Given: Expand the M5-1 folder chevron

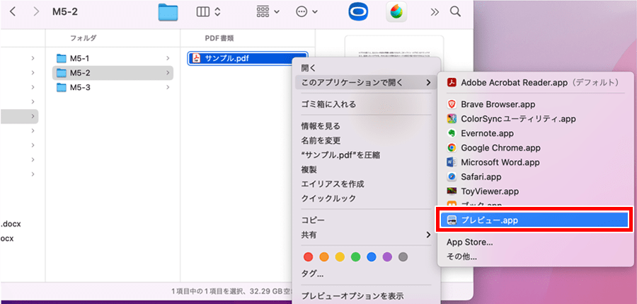Looking at the screenshot, I should click(168, 58).
